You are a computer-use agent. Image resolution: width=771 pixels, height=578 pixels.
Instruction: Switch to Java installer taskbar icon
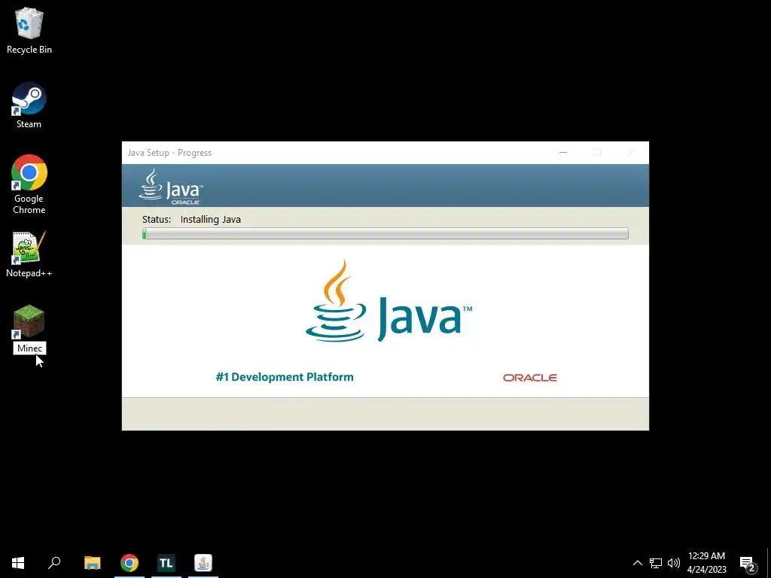(x=203, y=563)
